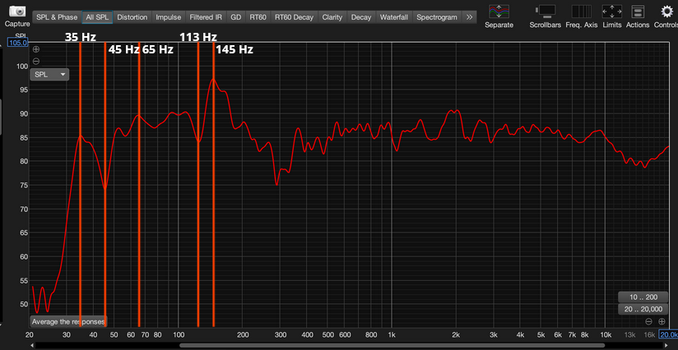
Task: Open the graph Limits icon
Action: (611, 11)
